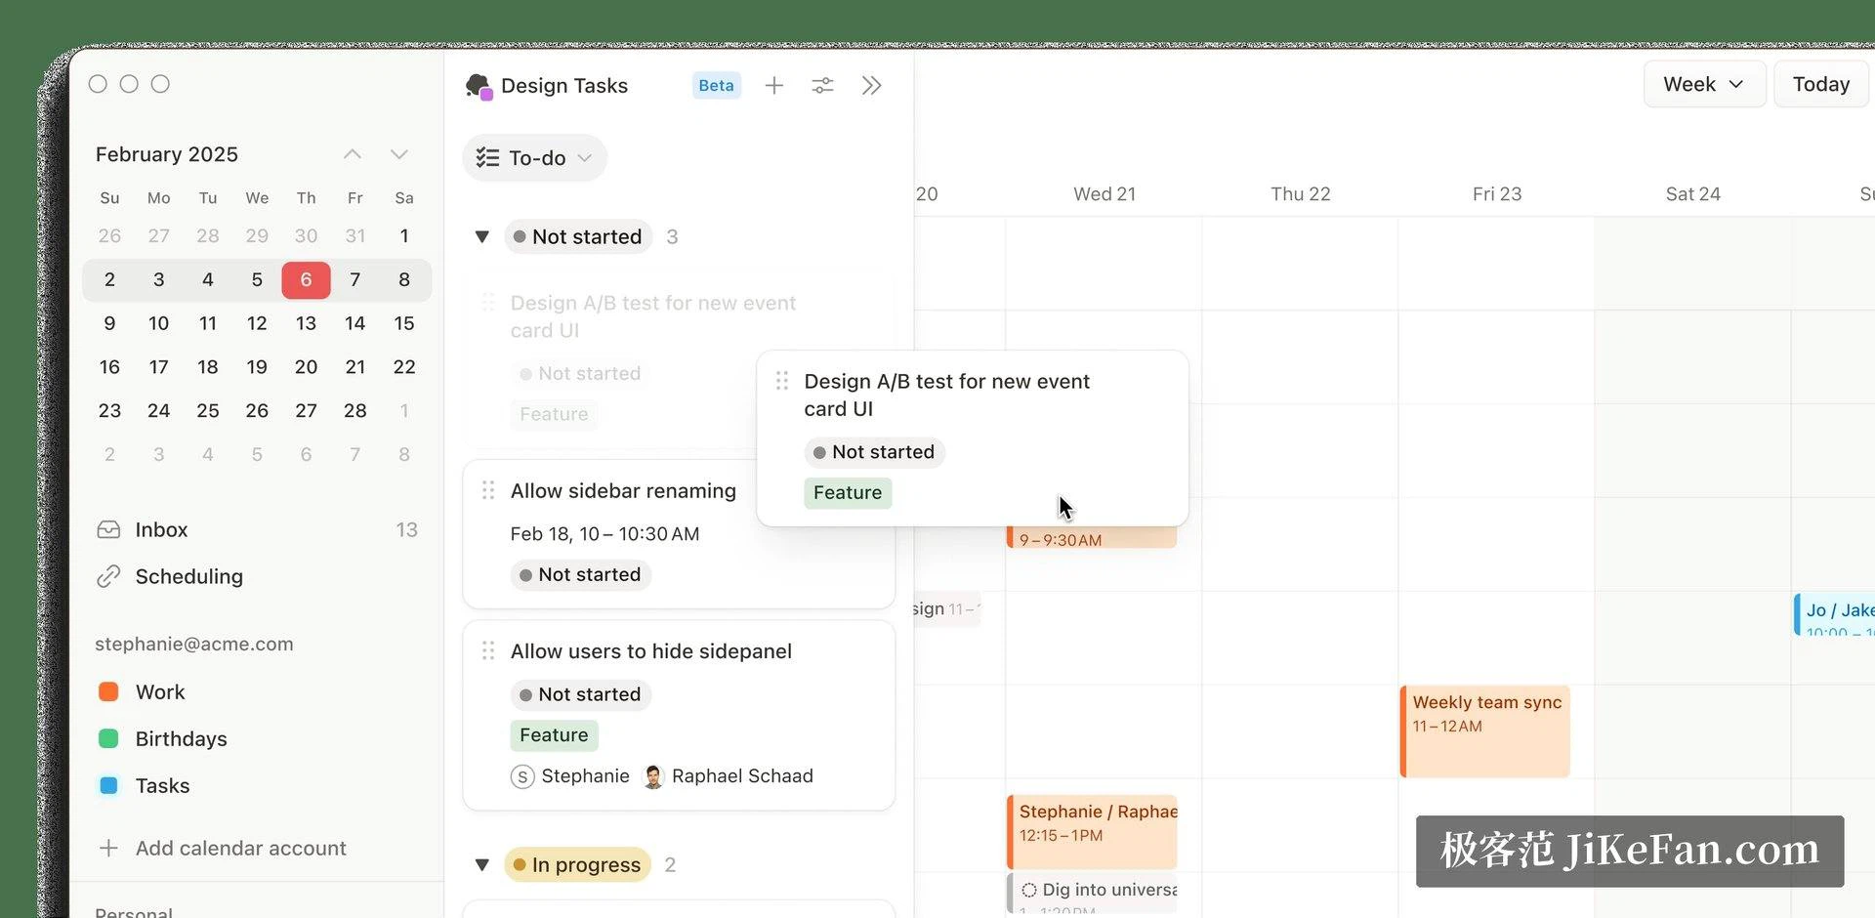Collapse the Design Tasks panel with double chevron

tap(872, 86)
